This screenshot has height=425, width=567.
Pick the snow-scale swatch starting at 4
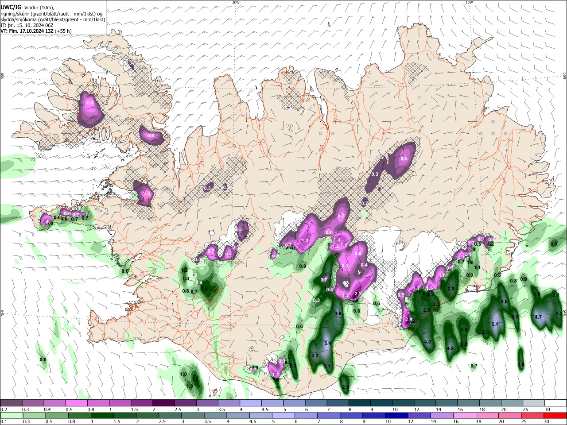pyautogui.click(x=250, y=403)
